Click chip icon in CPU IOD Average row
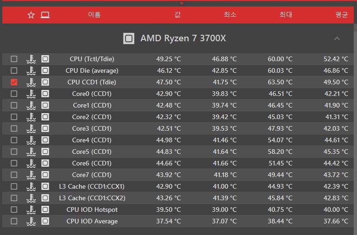Screen dimensions: 357x235 [x=45, y=221]
